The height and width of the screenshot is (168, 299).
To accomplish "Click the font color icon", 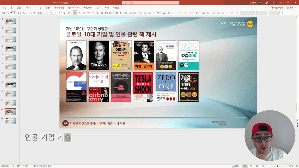I will (x=179, y=13).
